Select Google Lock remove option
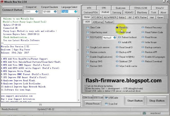 (x=98, y=48)
